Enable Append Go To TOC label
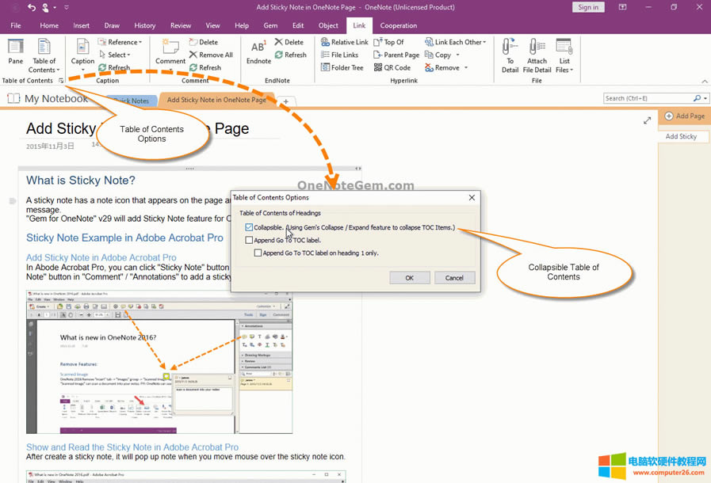The image size is (711, 483). click(250, 240)
